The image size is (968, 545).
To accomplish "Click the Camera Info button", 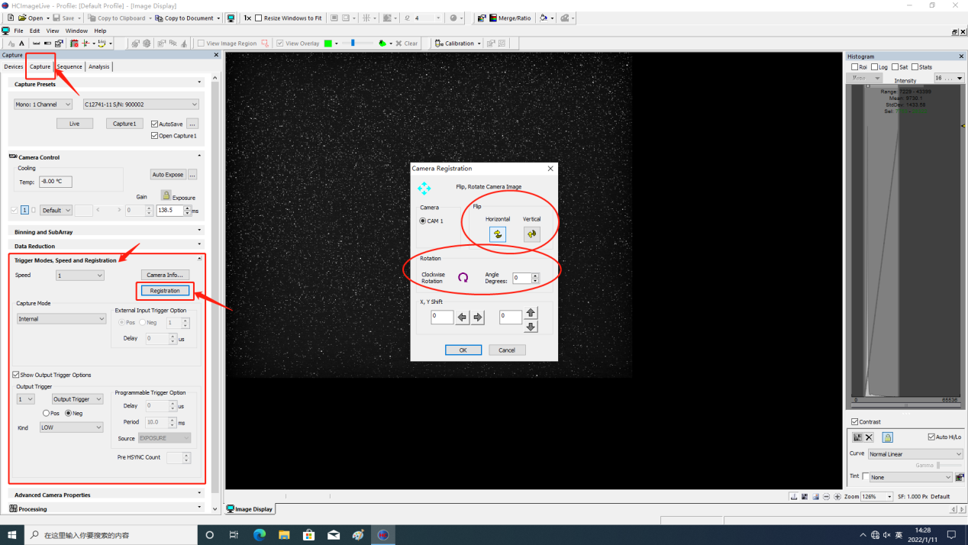I will pyautogui.click(x=165, y=275).
